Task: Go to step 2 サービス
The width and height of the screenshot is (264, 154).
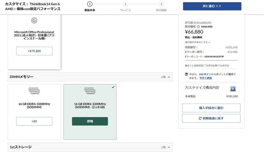Action: (x=125, y=4)
